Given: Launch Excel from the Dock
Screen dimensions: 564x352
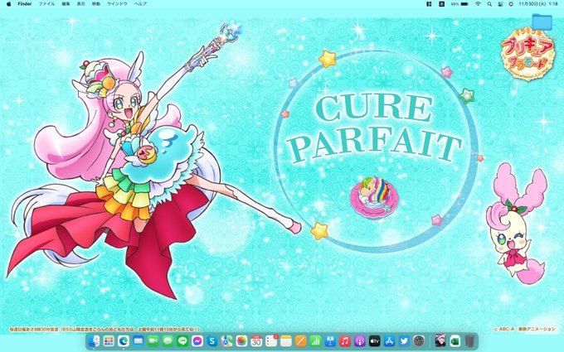Looking at the screenshot, I should click(455, 341).
